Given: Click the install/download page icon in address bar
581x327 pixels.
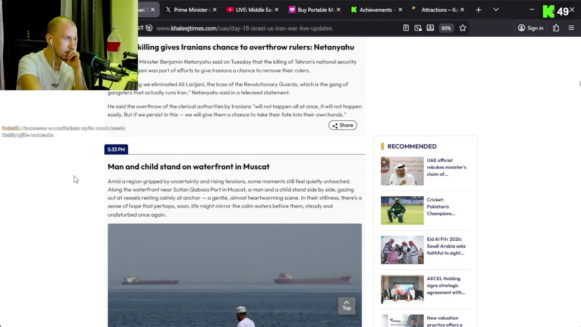Looking at the screenshot, I should pyautogui.click(x=430, y=28).
